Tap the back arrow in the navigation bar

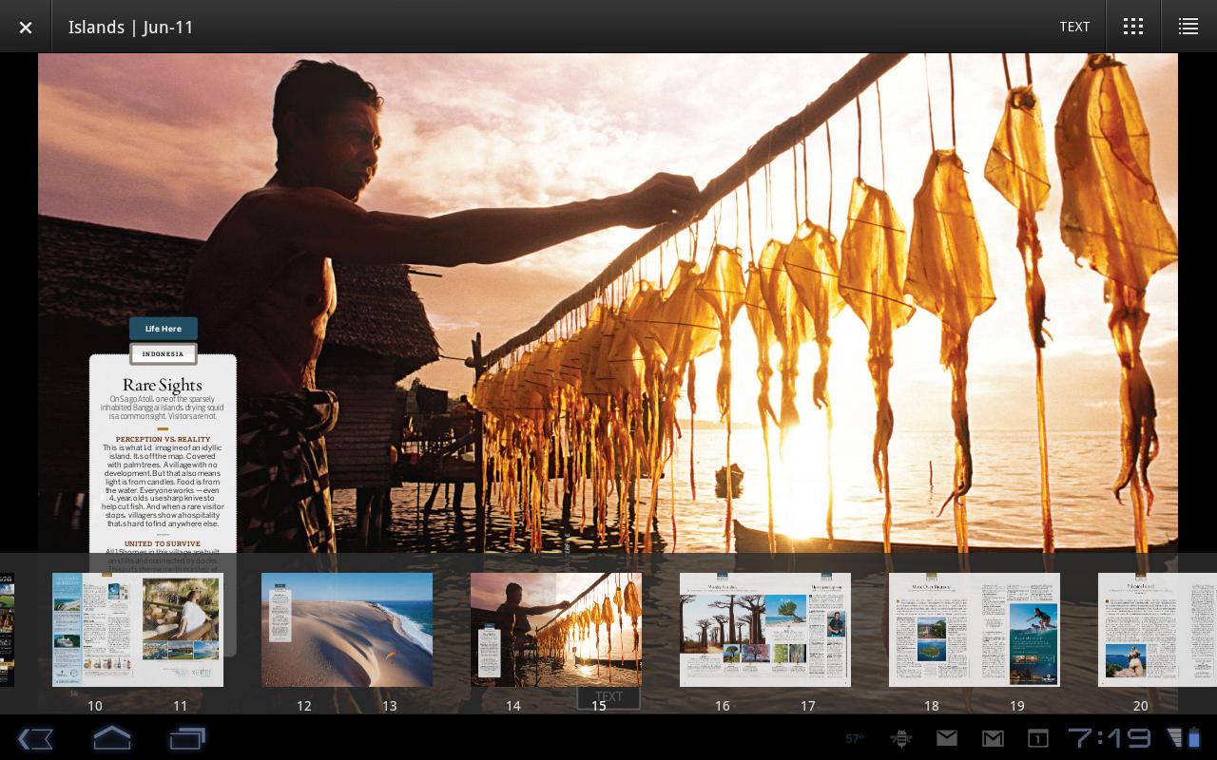coord(35,738)
